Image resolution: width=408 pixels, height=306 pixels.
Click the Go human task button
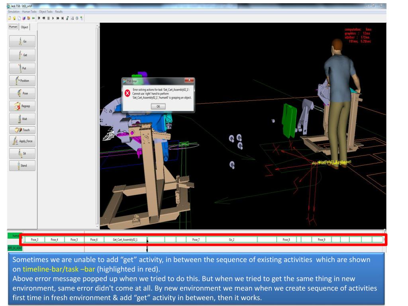click(22, 41)
